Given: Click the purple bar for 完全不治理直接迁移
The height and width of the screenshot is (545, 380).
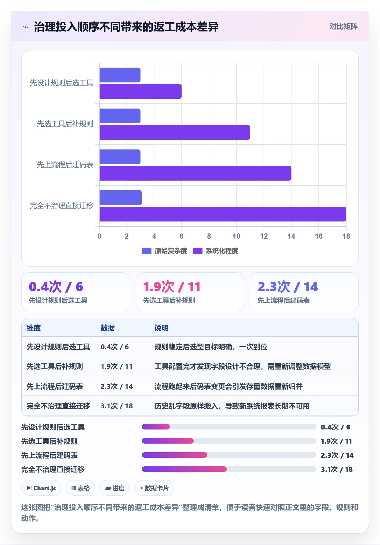Looking at the screenshot, I should tap(223, 214).
